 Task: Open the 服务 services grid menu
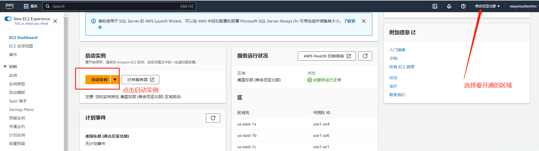pyautogui.click(x=31, y=6)
